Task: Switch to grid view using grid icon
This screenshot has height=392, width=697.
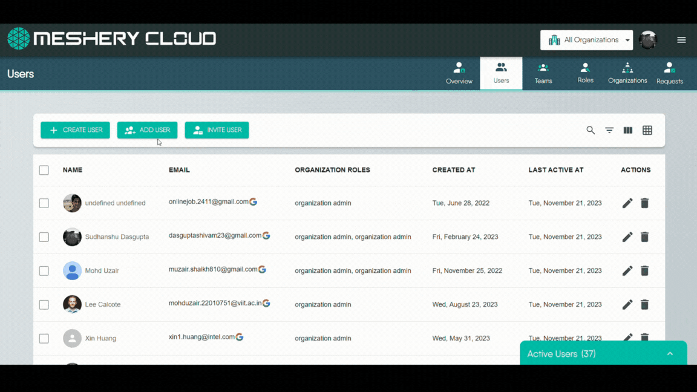Action: [647, 130]
